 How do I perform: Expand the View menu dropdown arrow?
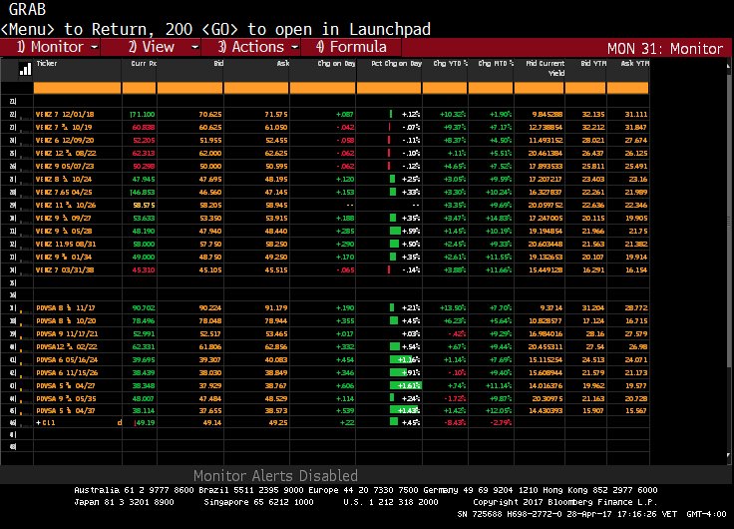[194, 47]
